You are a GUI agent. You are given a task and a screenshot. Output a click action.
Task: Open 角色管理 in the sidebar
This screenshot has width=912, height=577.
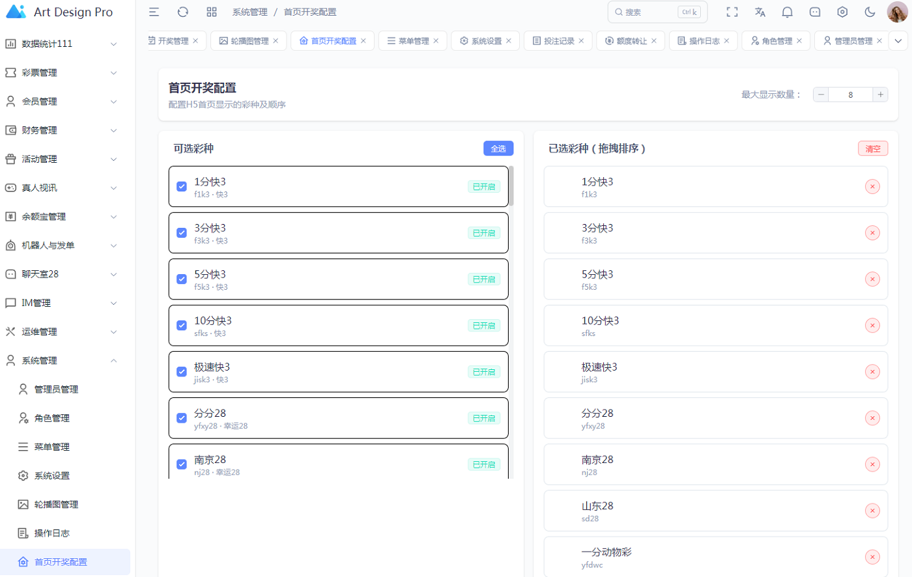[x=52, y=418]
